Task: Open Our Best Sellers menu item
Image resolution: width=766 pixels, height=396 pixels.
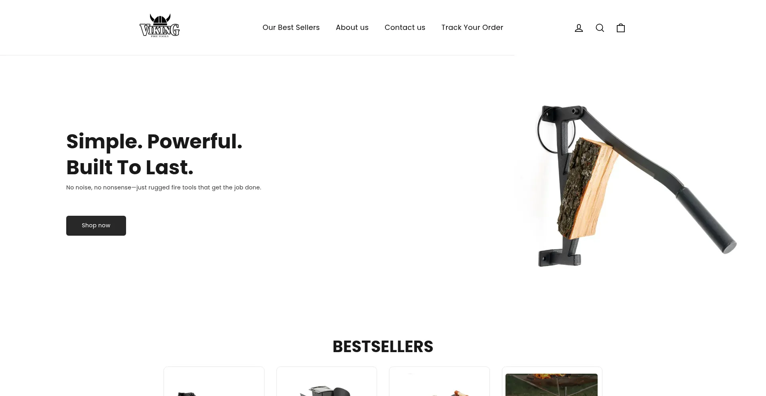Action: pos(291,28)
